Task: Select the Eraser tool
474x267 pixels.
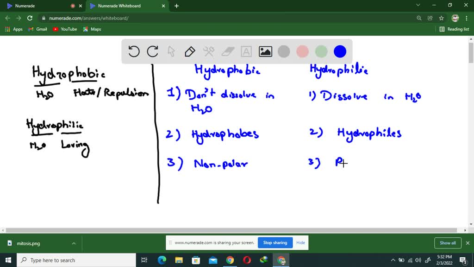Action: point(228,51)
